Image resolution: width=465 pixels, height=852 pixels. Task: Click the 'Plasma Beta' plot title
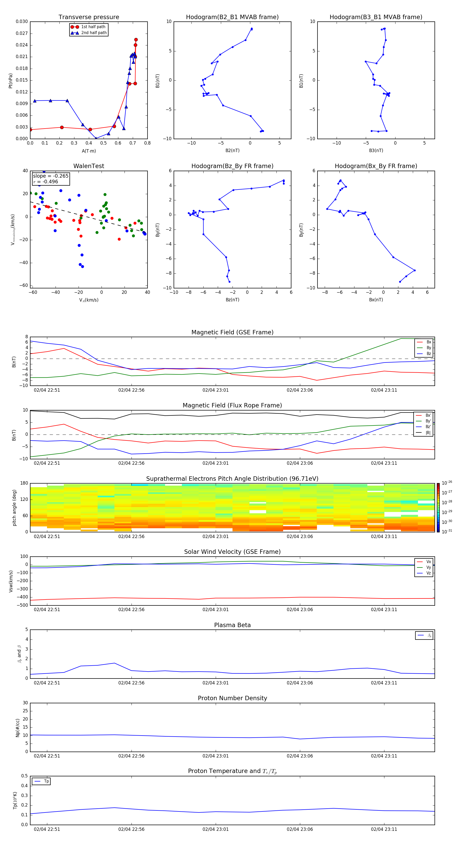232,625
